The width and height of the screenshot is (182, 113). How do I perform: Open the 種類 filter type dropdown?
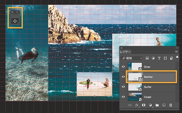point(132,58)
